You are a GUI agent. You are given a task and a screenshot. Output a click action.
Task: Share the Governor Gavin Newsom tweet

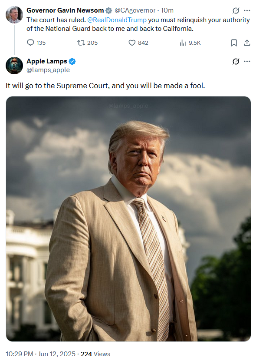[x=247, y=43]
